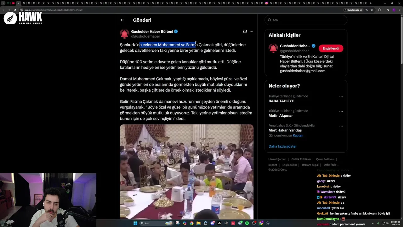Open options for the BABA TAHLİYE trend
Screen dimensions: 403x227
click(341, 97)
